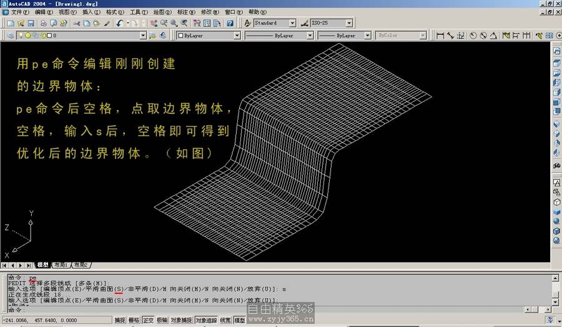Open the 绘图 (Draw) menu
Screen dimensions: 562x327
coord(162,12)
